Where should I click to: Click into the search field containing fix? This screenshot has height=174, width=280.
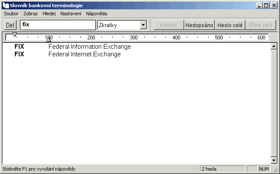point(58,25)
